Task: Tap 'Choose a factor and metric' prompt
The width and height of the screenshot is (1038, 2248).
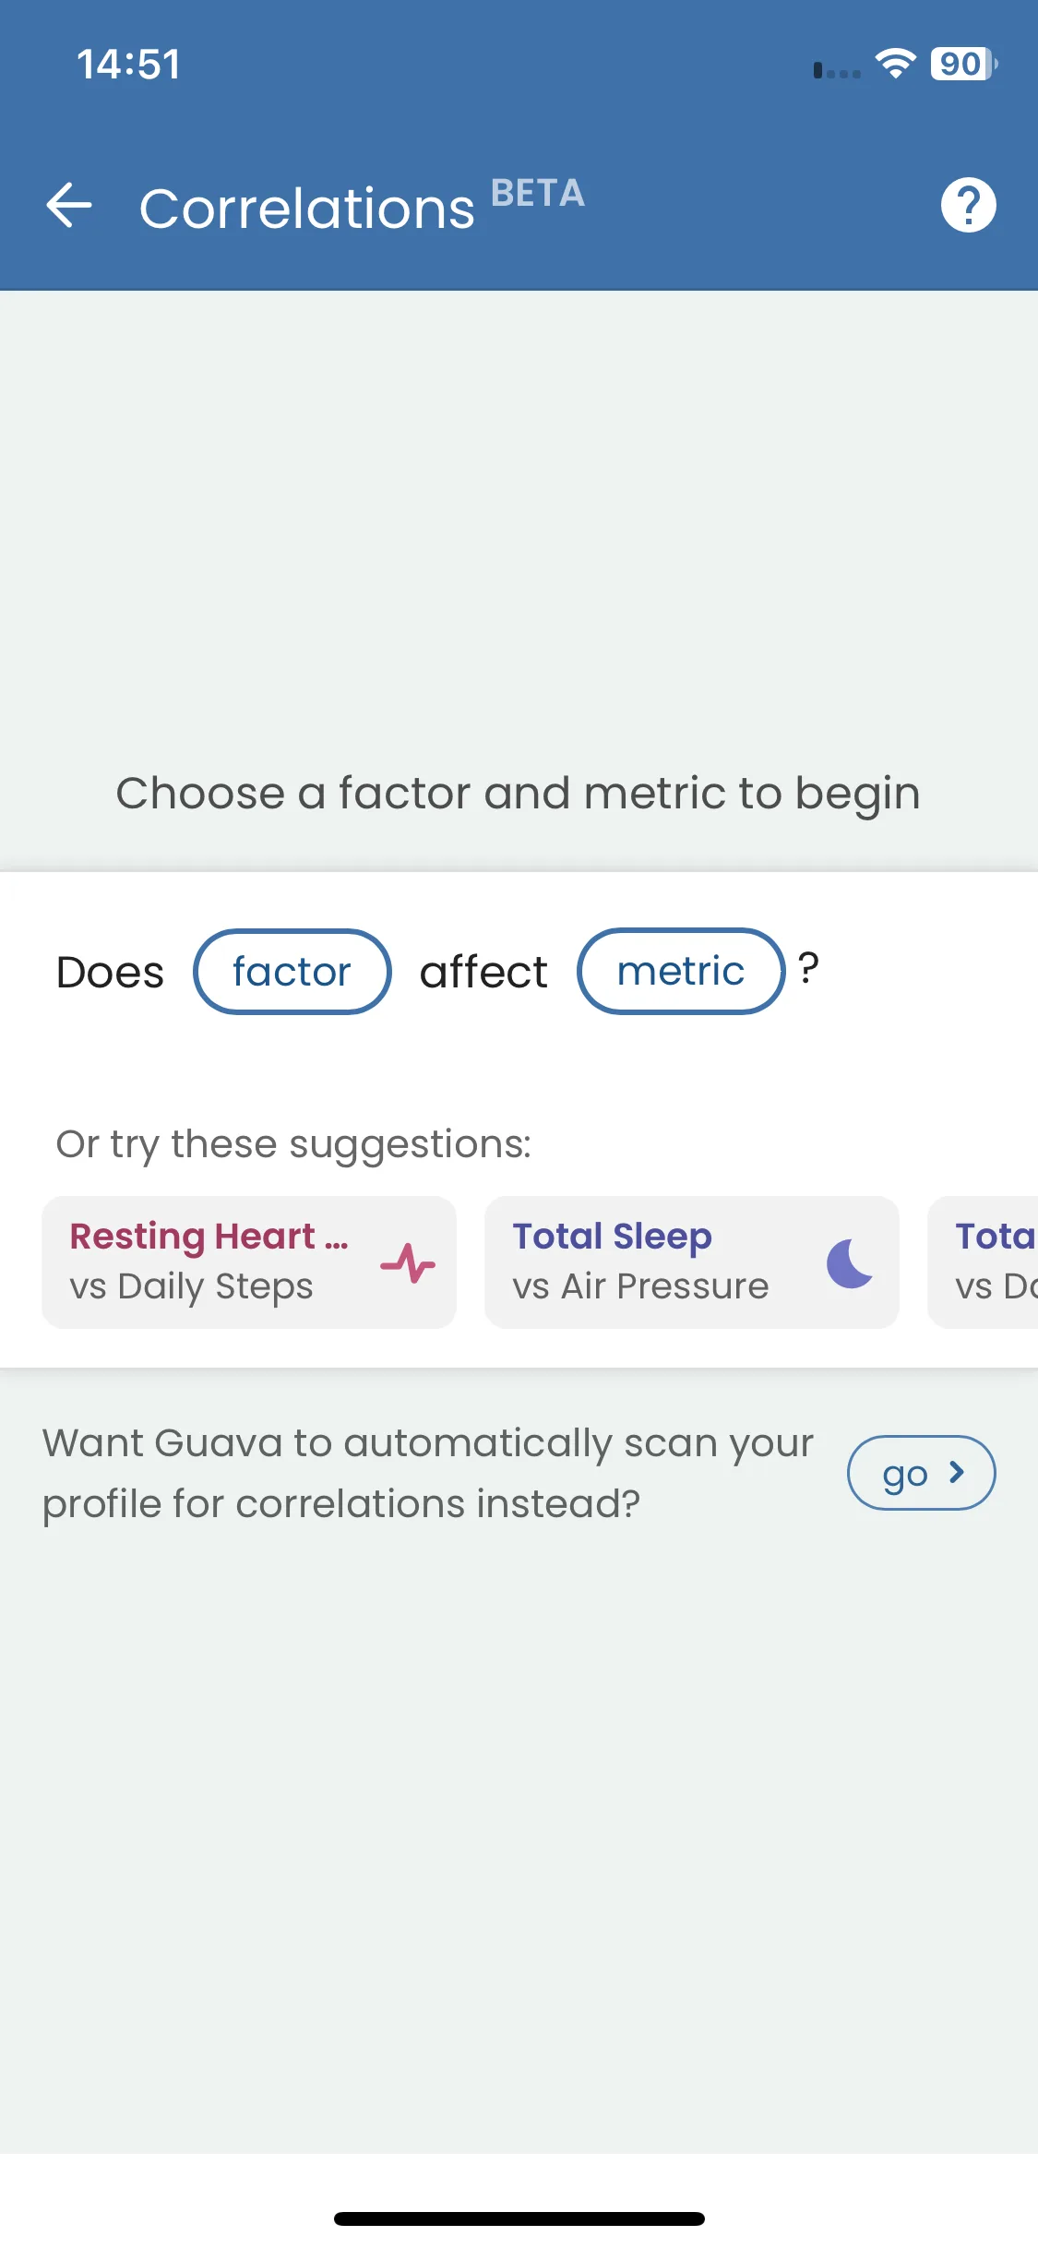Action: click(x=519, y=794)
